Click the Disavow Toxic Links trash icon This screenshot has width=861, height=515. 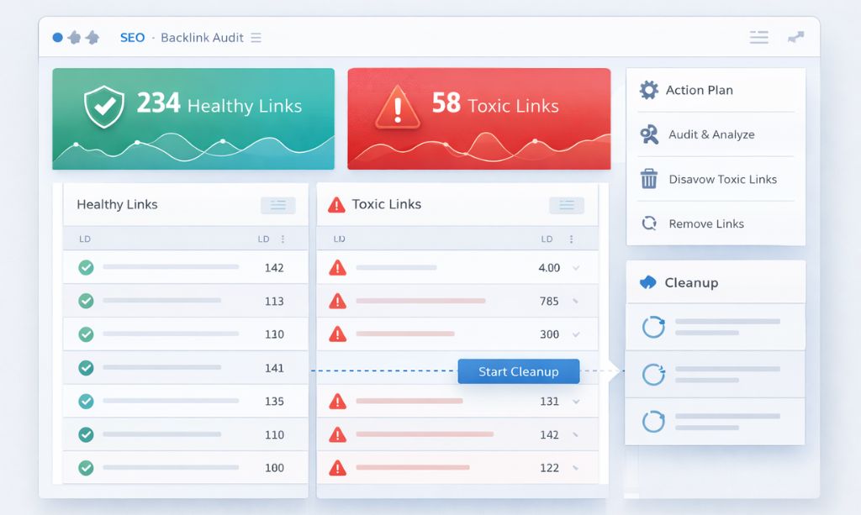point(648,179)
